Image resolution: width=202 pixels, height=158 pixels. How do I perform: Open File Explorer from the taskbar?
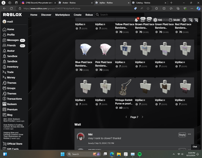[119, 154]
